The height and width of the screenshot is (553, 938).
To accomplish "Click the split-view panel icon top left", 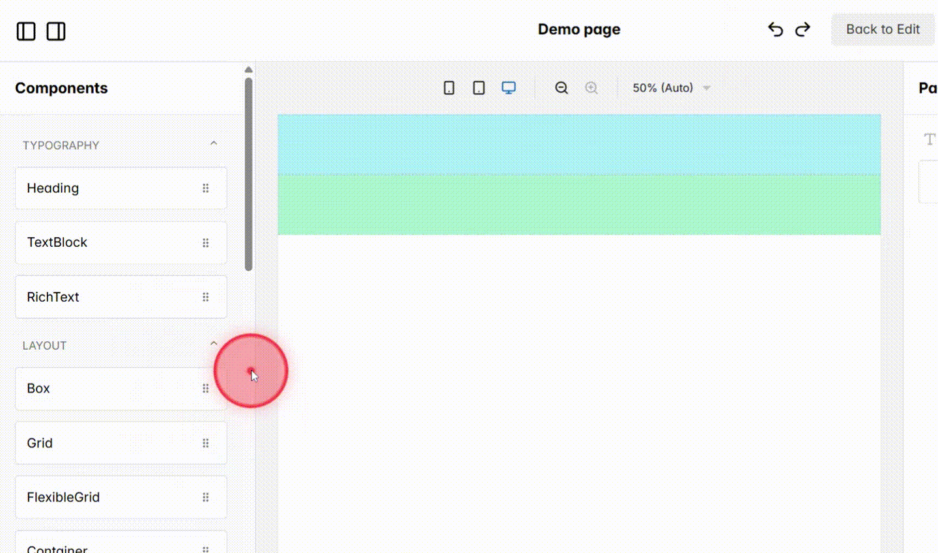I will [56, 31].
